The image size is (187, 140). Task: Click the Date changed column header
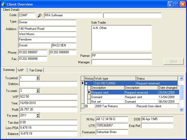coord(168,88)
